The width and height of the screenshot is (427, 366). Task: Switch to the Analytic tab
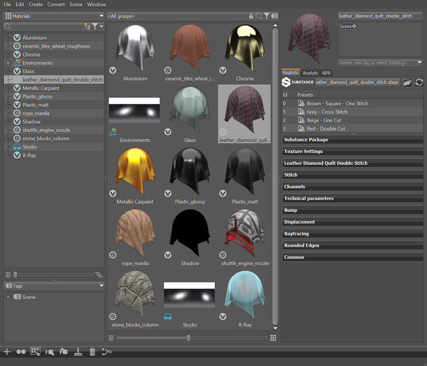pos(310,73)
